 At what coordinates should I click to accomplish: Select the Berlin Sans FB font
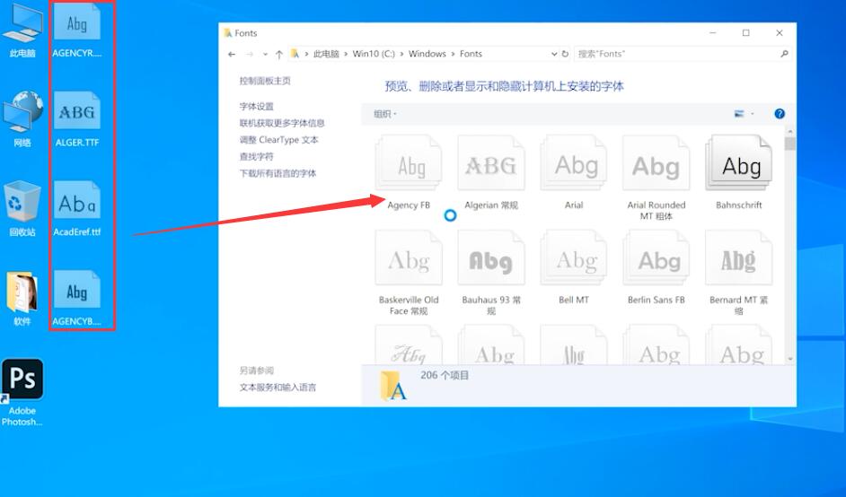pyautogui.click(x=657, y=267)
